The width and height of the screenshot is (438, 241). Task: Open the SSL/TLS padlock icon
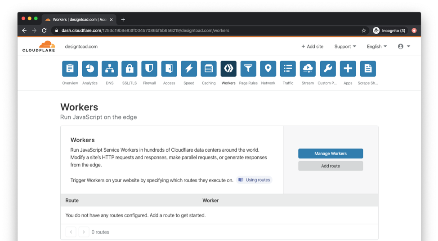130,69
